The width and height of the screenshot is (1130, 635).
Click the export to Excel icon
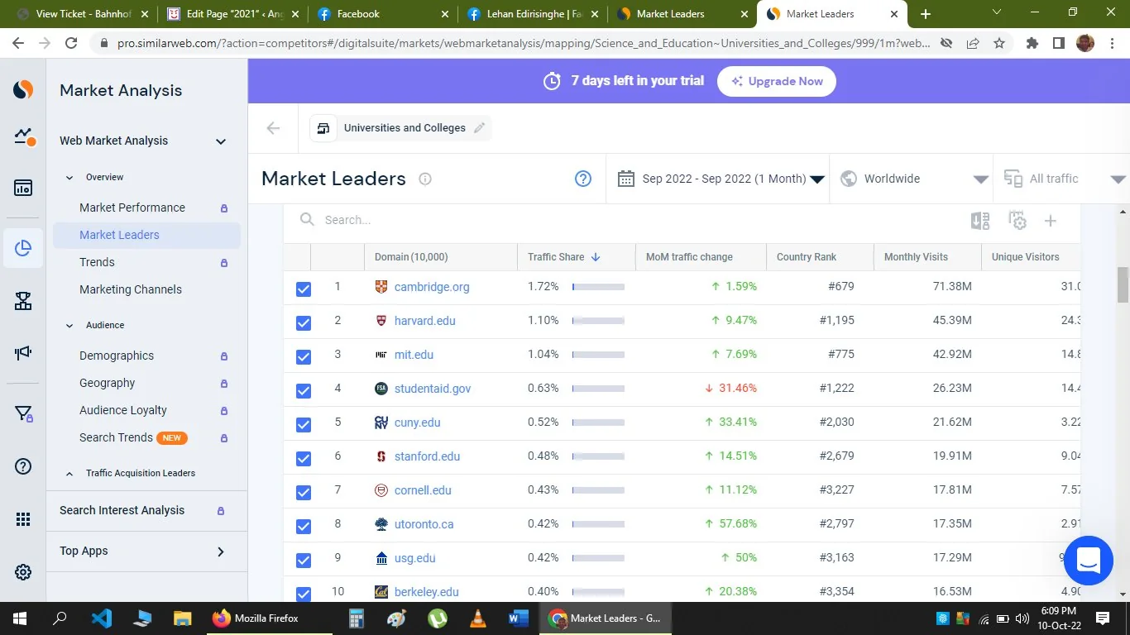980,221
